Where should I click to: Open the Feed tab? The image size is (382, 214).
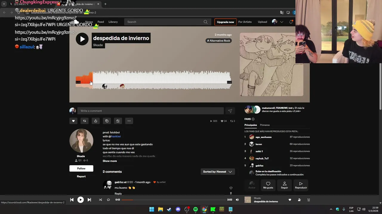tap(101, 22)
